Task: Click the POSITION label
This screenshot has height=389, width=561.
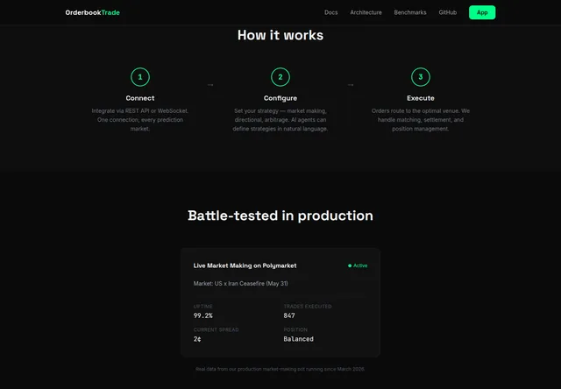Action: [295, 329]
